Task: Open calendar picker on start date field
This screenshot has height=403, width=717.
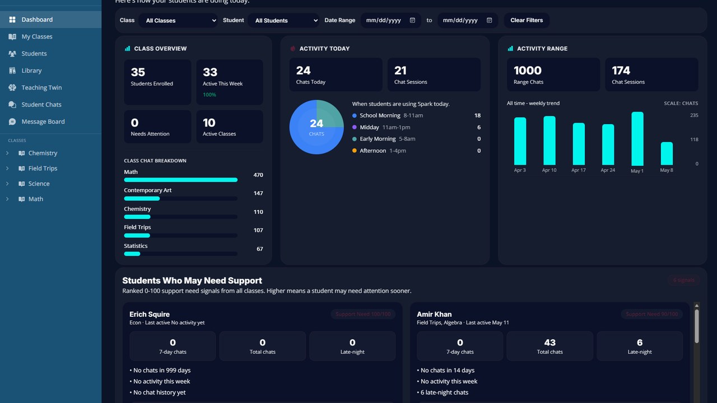Action: tap(412, 20)
